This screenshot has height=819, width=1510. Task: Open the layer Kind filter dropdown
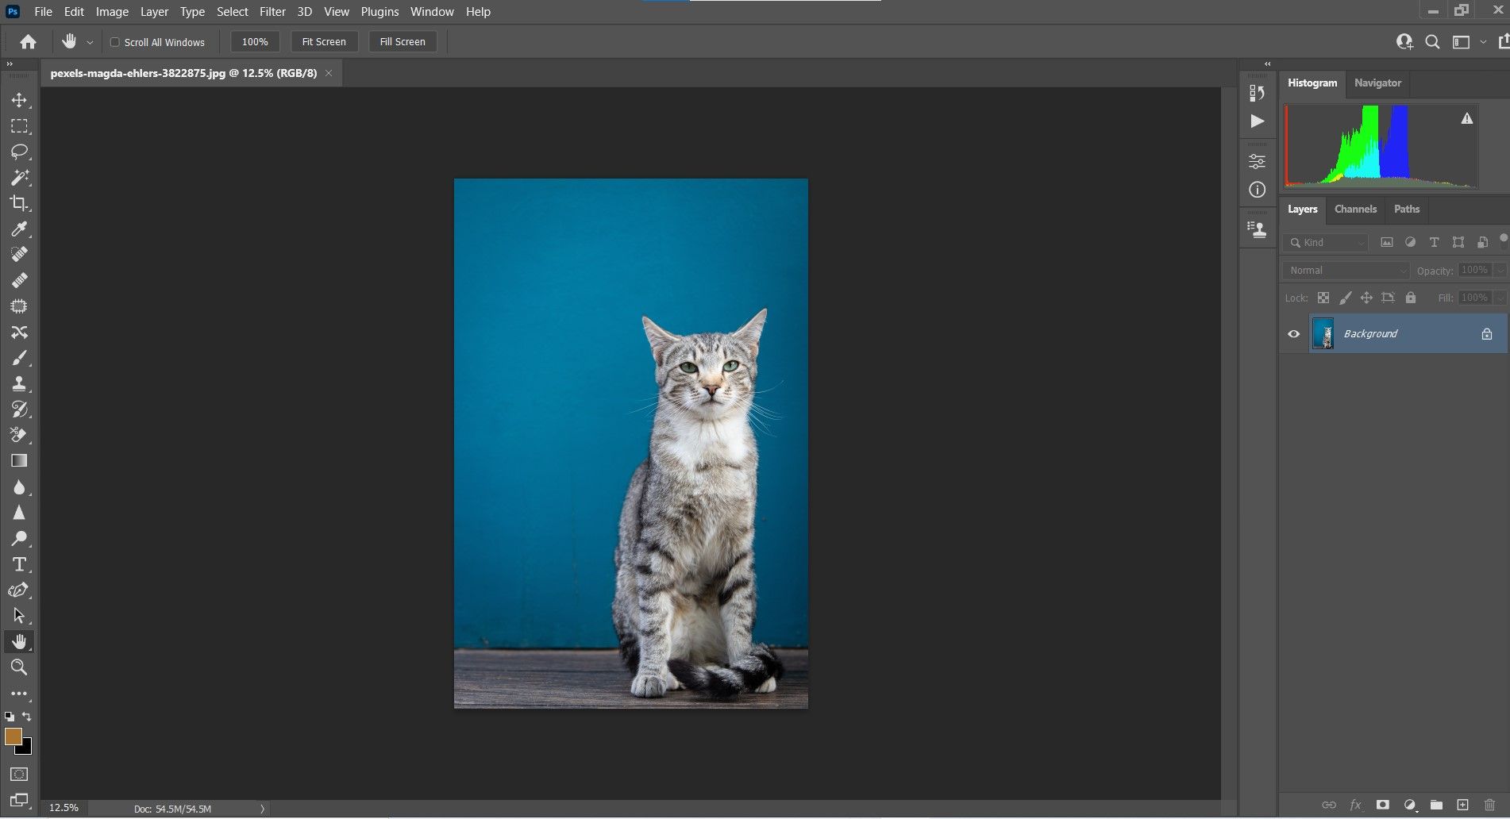click(1326, 243)
